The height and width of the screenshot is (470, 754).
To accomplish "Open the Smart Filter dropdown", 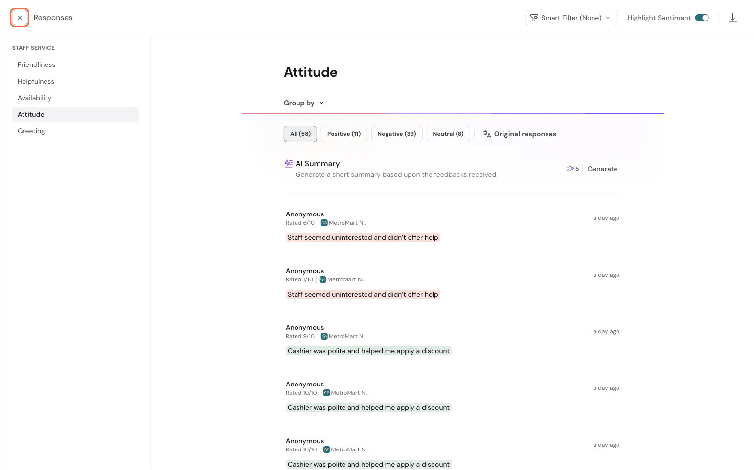I will [571, 18].
